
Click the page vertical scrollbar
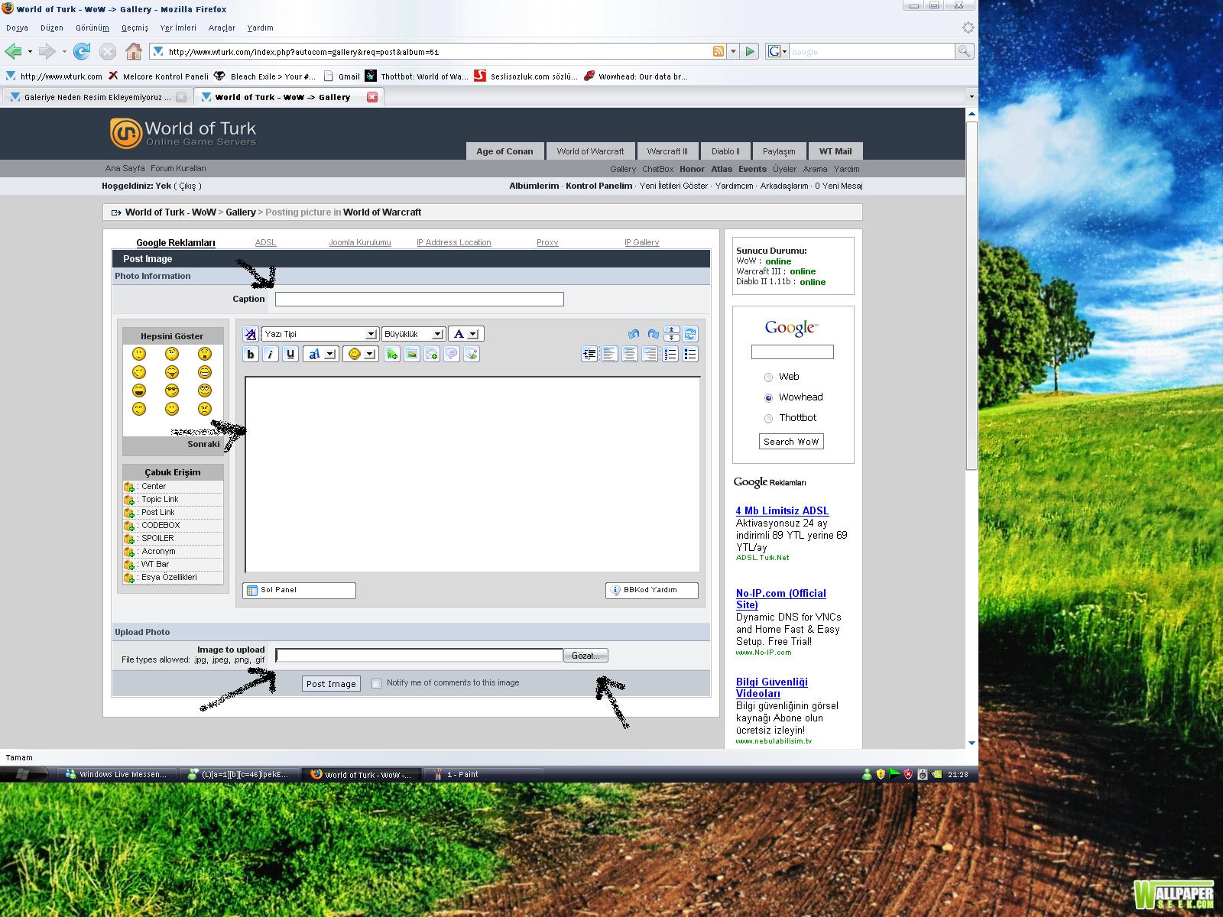[972, 294]
